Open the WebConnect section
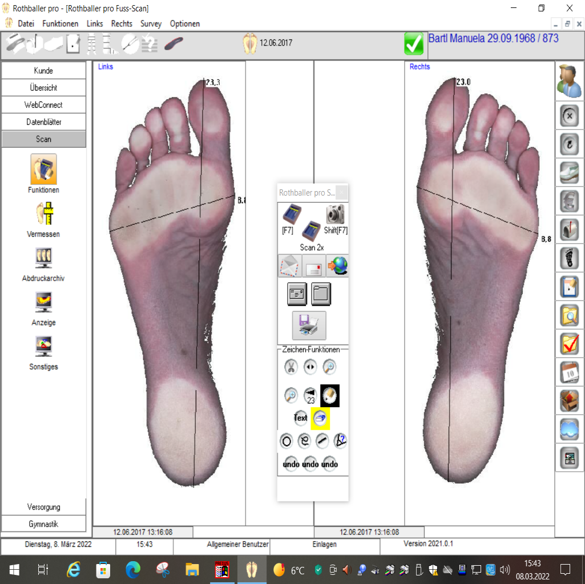 coord(43,105)
